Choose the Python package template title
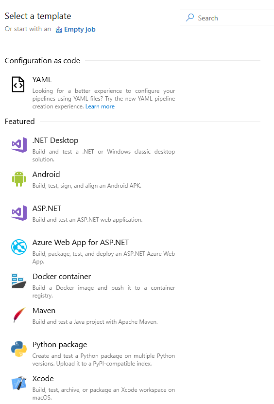The height and width of the screenshot is (404, 274). (x=60, y=345)
